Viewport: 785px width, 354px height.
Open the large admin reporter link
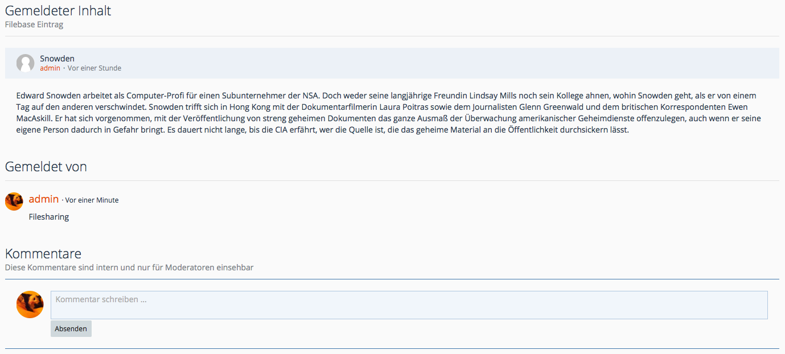tap(44, 199)
